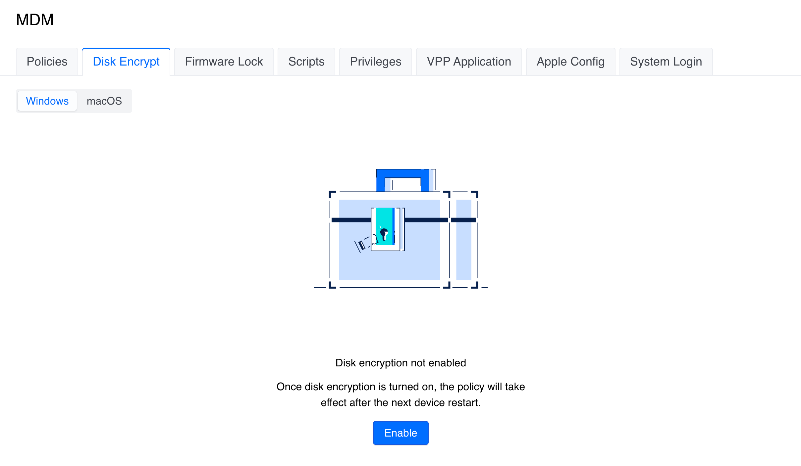Switch to Firmware Lock tab

click(x=224, y=62)
